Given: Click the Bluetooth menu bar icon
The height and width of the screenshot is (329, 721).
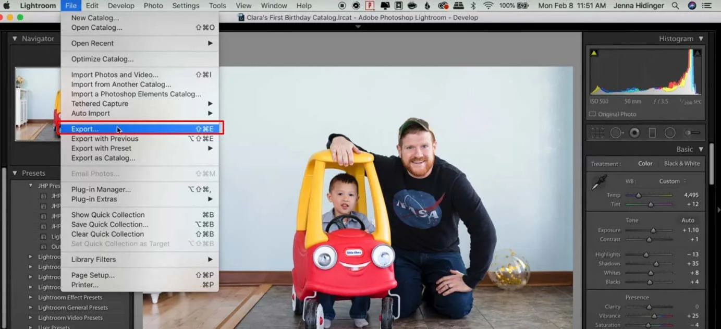Looking at the screenshot, I should pyautogui.click(x=473, y=6).
